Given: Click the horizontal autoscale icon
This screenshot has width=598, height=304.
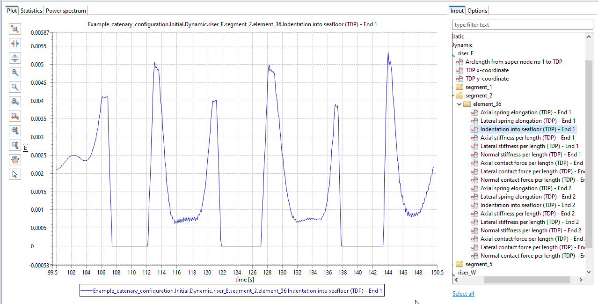Looking at the screenshot, I should coord(15,43).
